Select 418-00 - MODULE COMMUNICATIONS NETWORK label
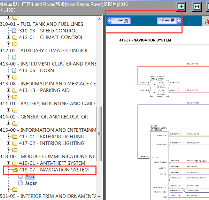Image resolution: width=209 pixels, height=200 pixels. point(48,156)
